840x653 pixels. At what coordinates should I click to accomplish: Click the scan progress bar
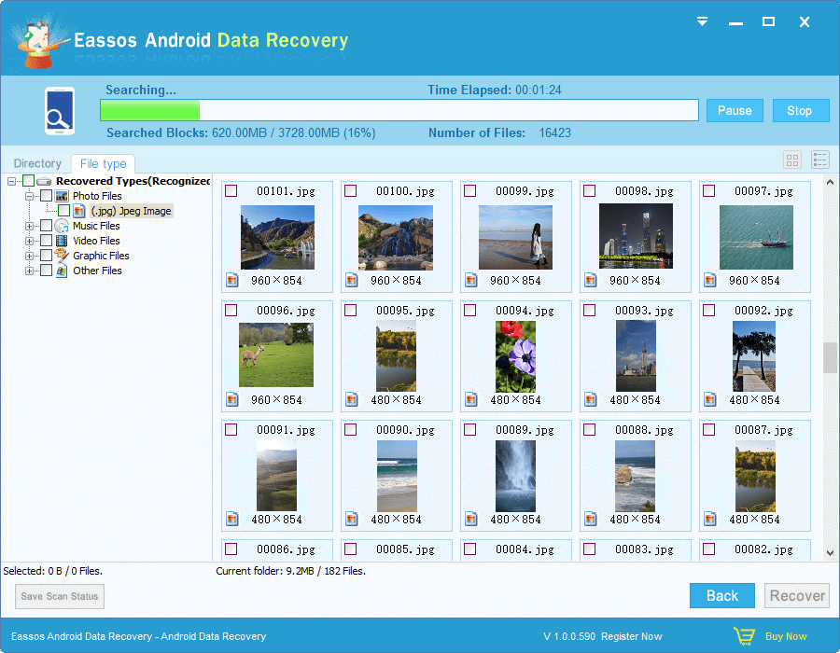(399, 110)
